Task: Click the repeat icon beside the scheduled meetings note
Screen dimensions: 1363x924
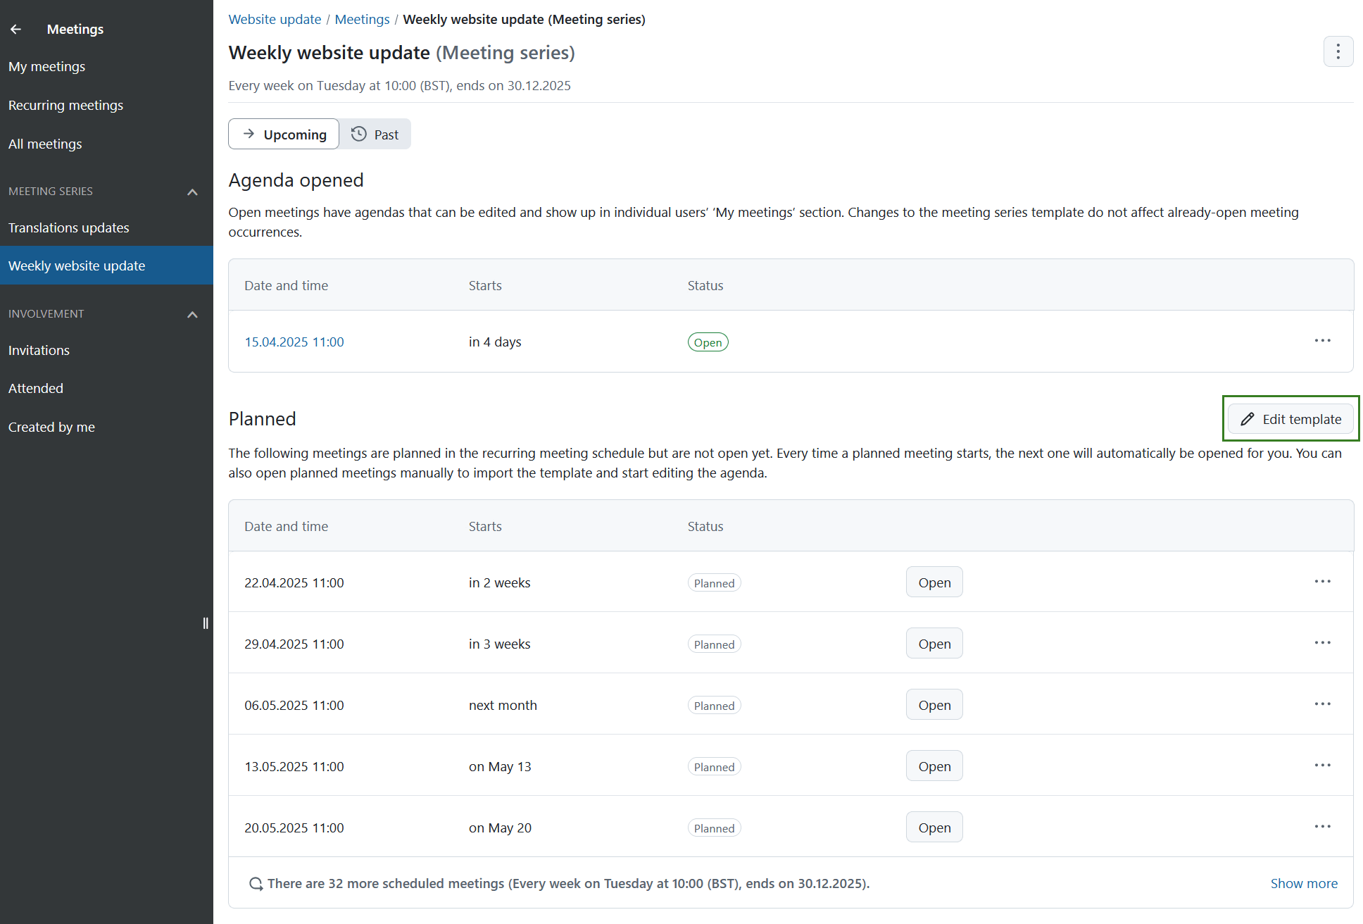Action: pyautogui.click(x=256, y=883)
